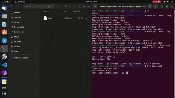Open the Help icon in dock

[4, 41]
